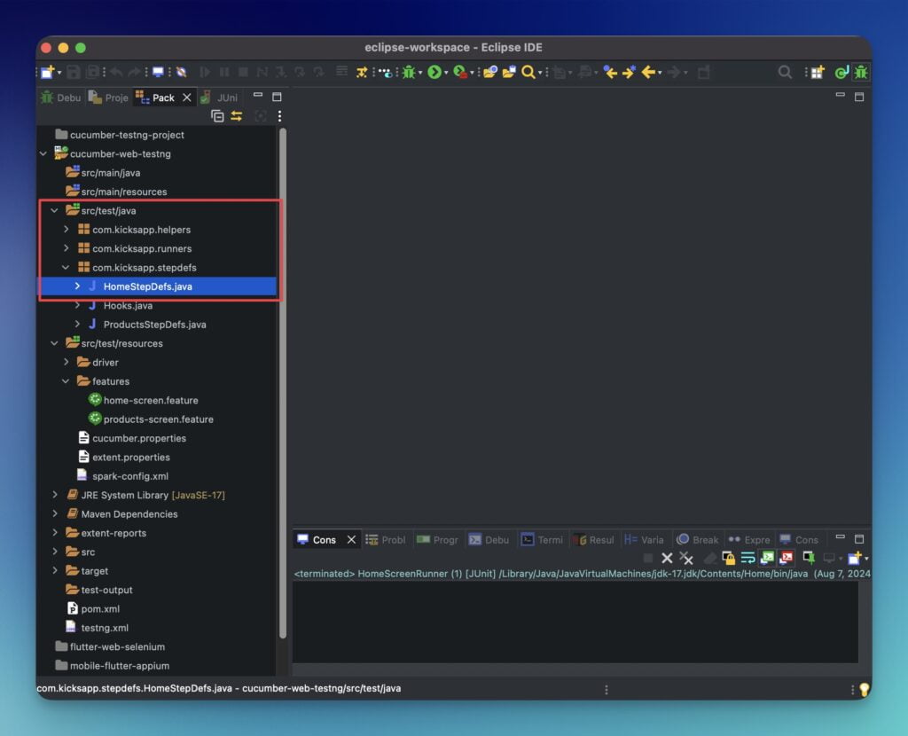Maximize the Console view panel
Image resolution: width=908 pixels, height=736 pixels.
tap(859, 539)
